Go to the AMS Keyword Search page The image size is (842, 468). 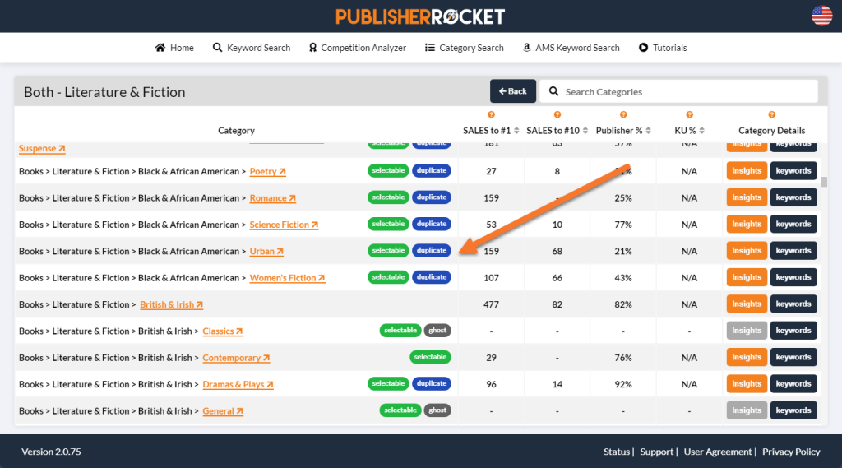(x=571, y=48)
